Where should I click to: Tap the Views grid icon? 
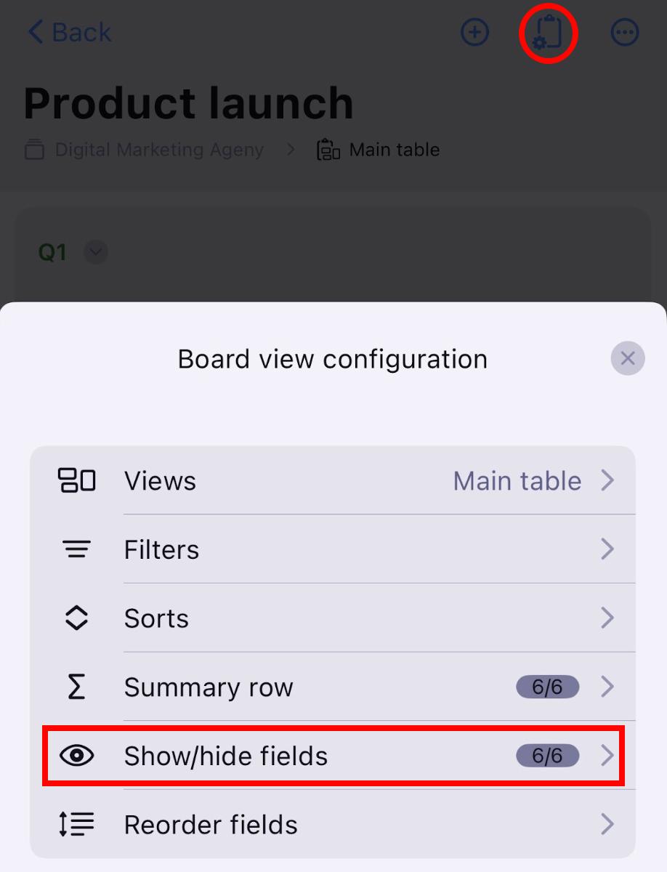click(76, 480)
